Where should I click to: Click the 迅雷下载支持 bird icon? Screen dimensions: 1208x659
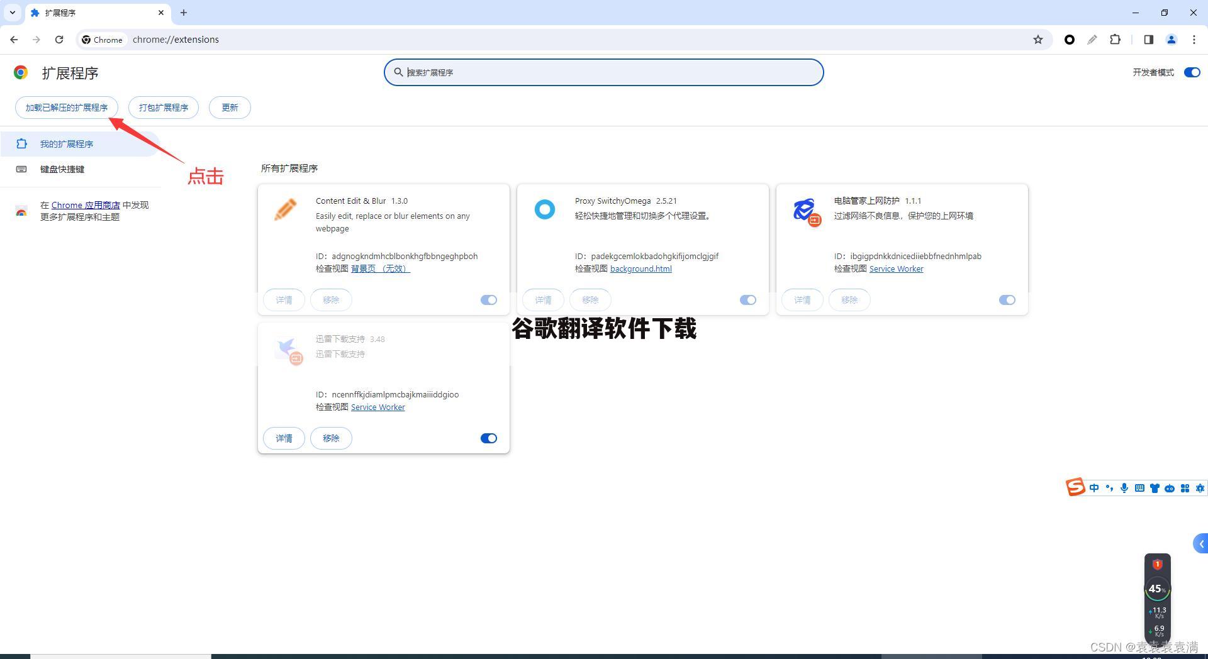[288, 350]
